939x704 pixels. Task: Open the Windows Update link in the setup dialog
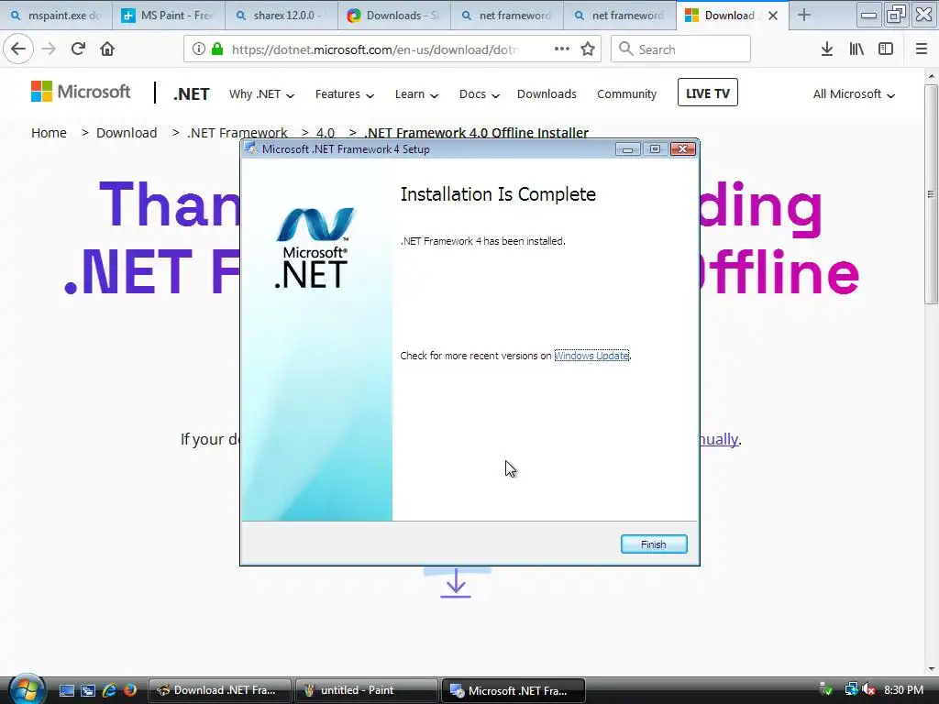click(591, 356)
